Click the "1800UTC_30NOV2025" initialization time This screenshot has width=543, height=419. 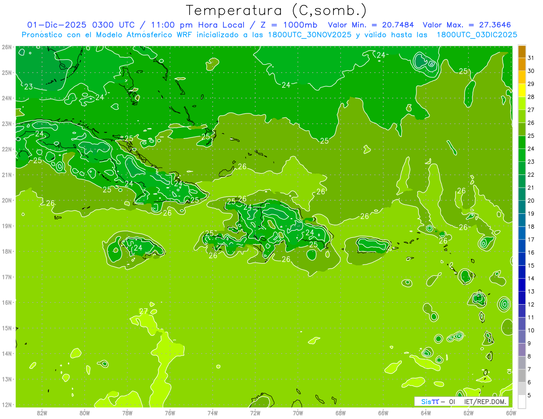310,35
